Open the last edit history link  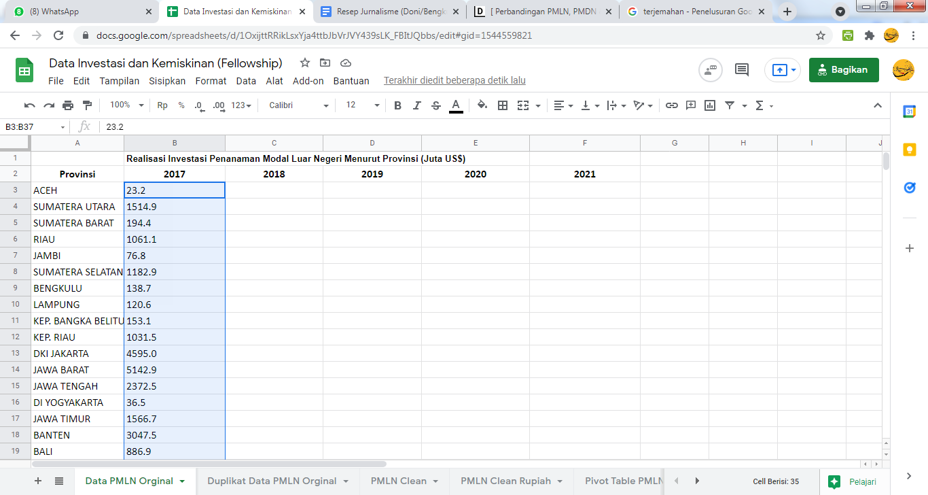pos(454,81)
